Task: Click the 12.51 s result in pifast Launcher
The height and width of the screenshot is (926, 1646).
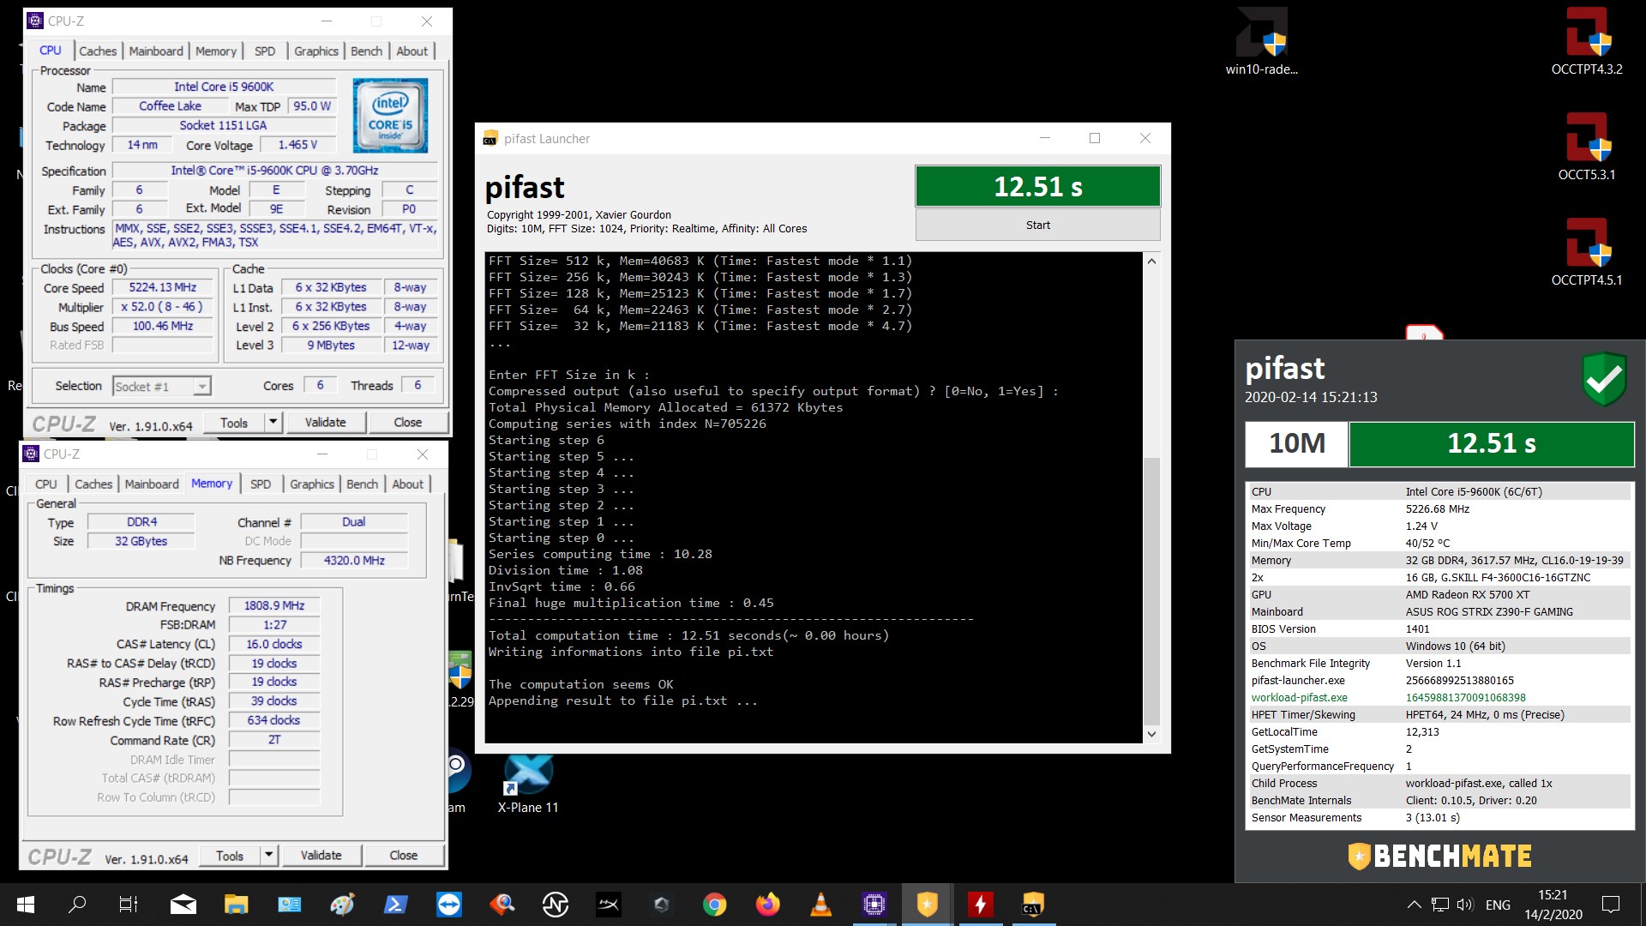Action: (1037, 186)
